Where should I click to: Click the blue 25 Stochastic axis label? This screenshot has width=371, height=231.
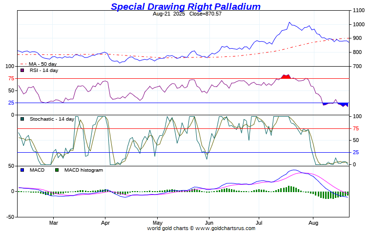coord(356,152)
